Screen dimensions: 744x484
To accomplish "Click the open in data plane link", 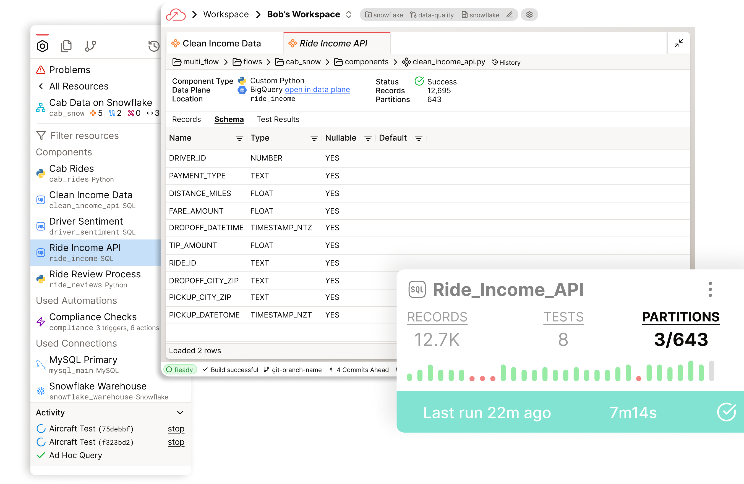I will pyautogui.click(x=317, y=90).
